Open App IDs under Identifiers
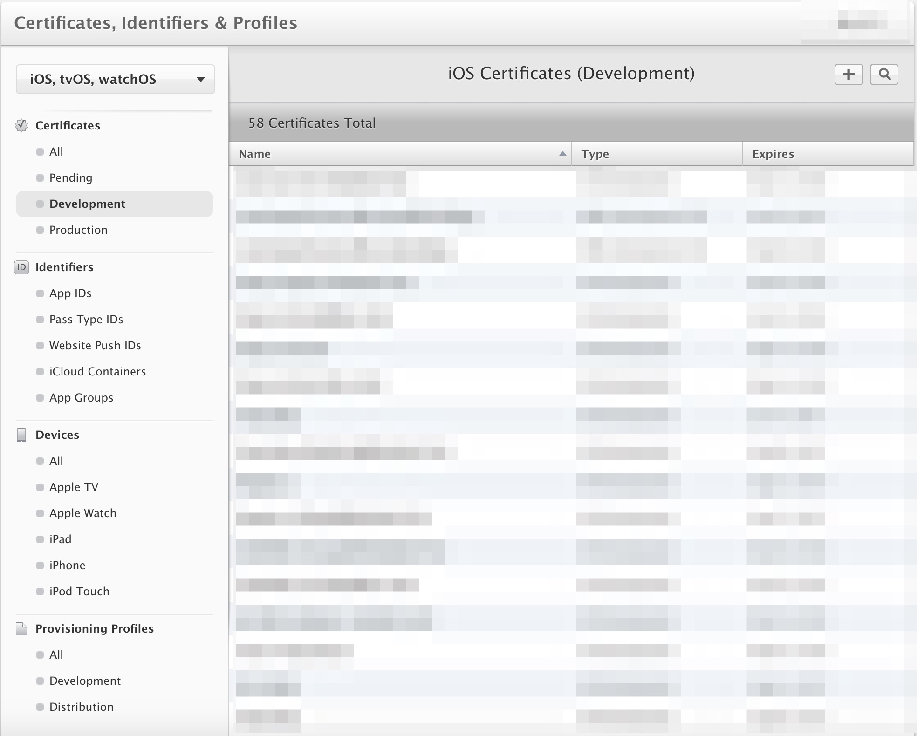This screenshot has width=917, height=736. 70,293
